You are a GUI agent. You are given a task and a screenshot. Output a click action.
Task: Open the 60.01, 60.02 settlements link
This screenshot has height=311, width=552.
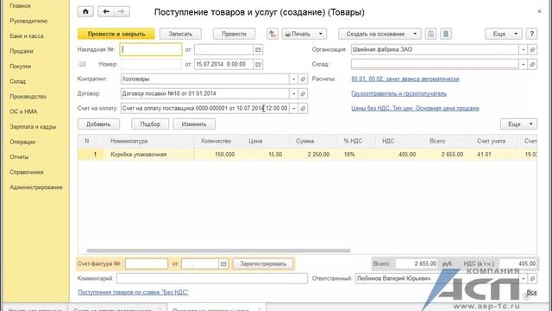405,79
